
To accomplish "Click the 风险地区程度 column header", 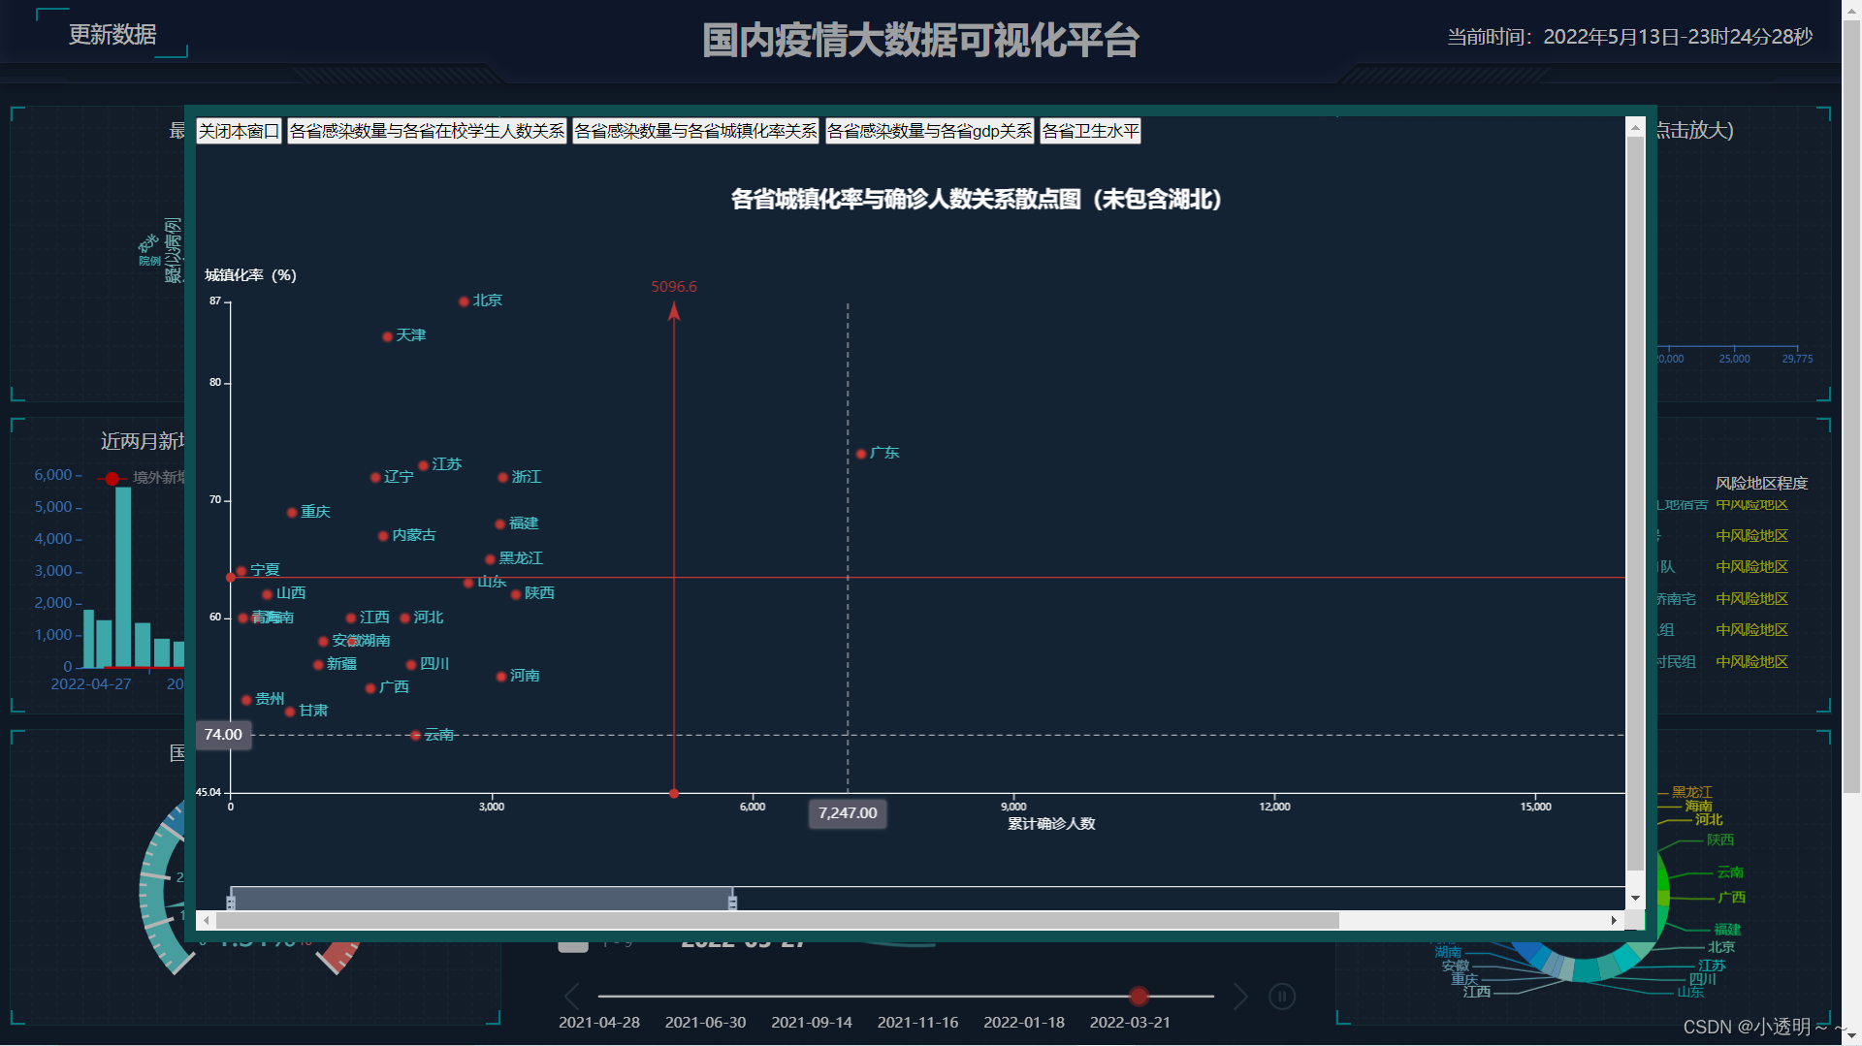I will pyautogui.click(x=1761, y=483).
